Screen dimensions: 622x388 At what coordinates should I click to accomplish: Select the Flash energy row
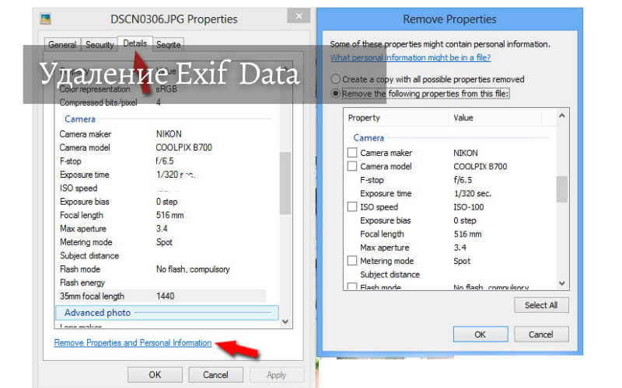click(x=162, y=282)
